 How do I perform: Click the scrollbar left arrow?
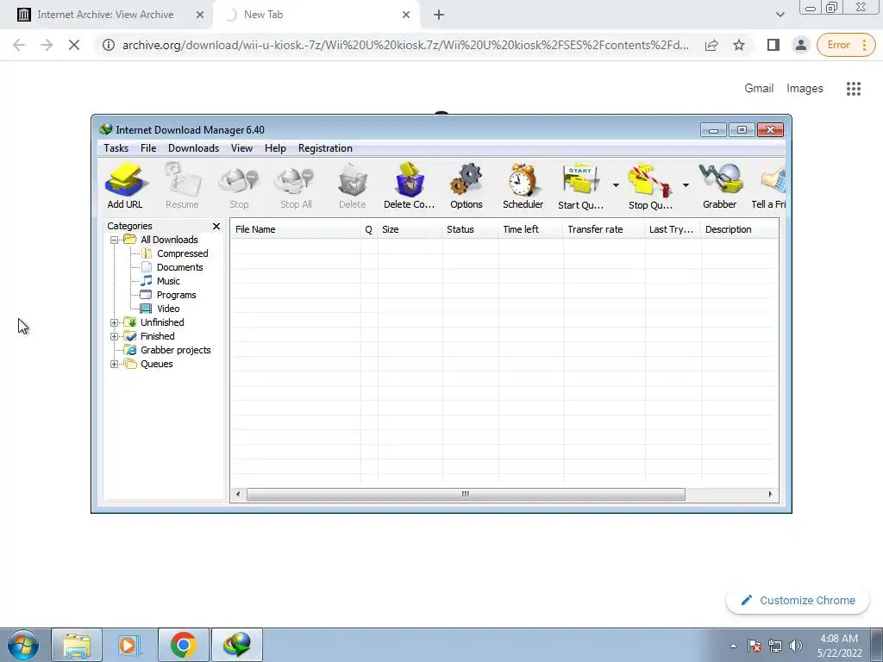[x=238, y=494]
